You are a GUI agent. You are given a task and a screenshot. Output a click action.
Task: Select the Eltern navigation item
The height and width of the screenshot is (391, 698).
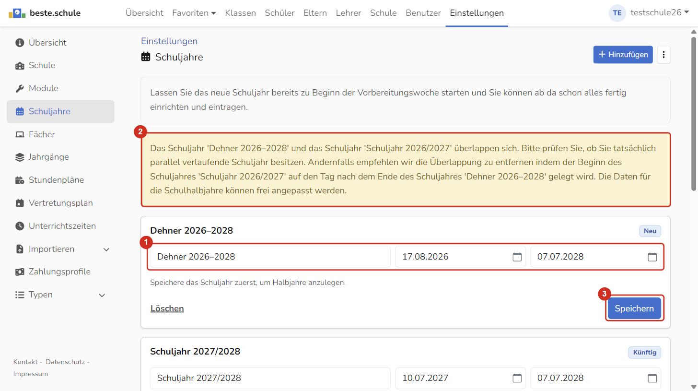coord(315,13)
